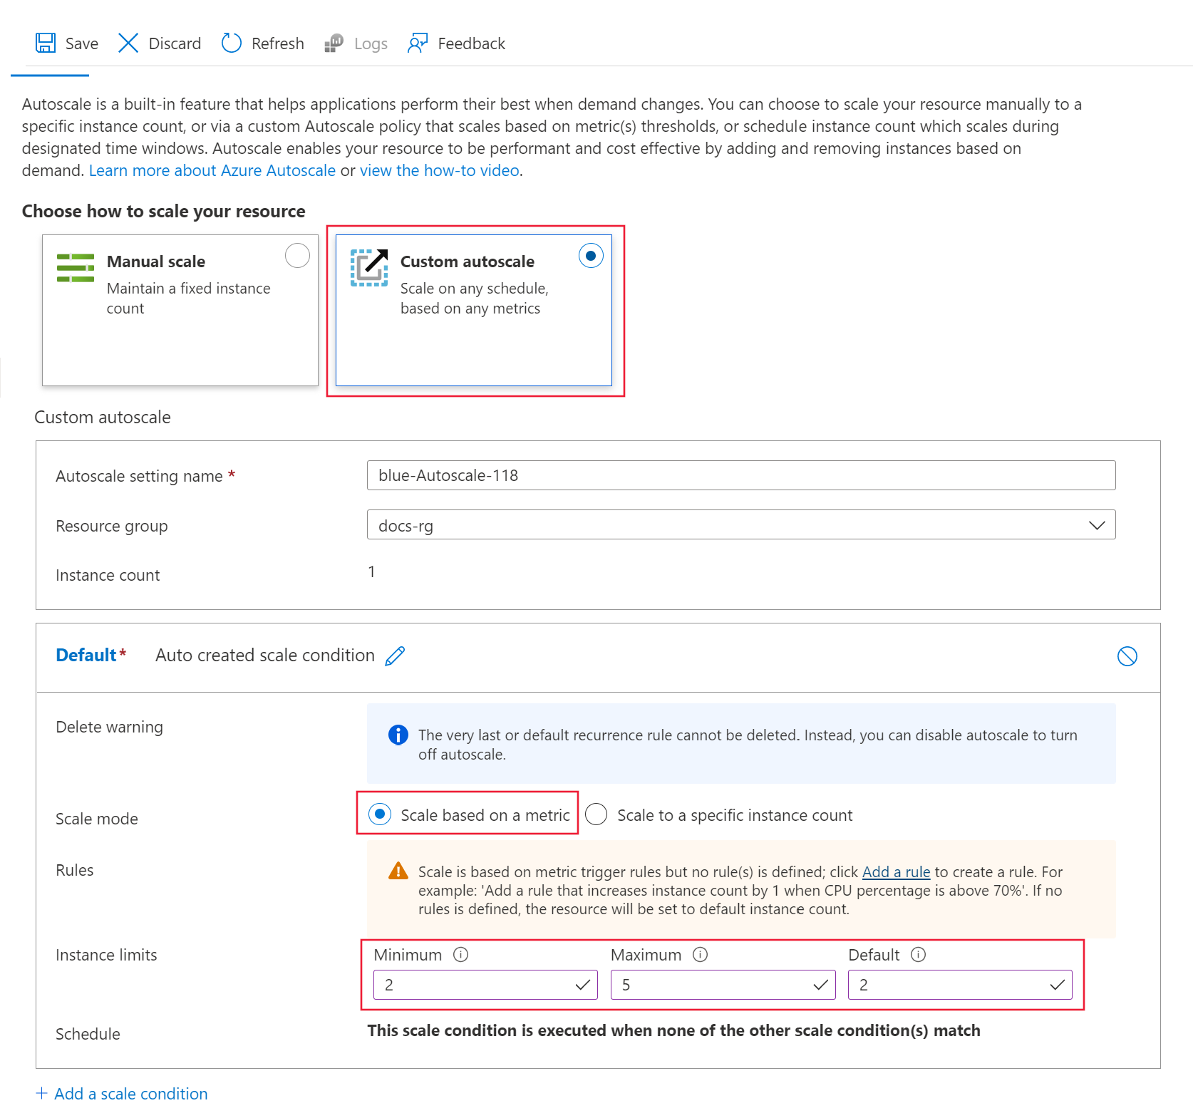Viewport: 1193px width, 1113px height.
Task: Click the Autoscale setting name field
Action: click(741, 475)
